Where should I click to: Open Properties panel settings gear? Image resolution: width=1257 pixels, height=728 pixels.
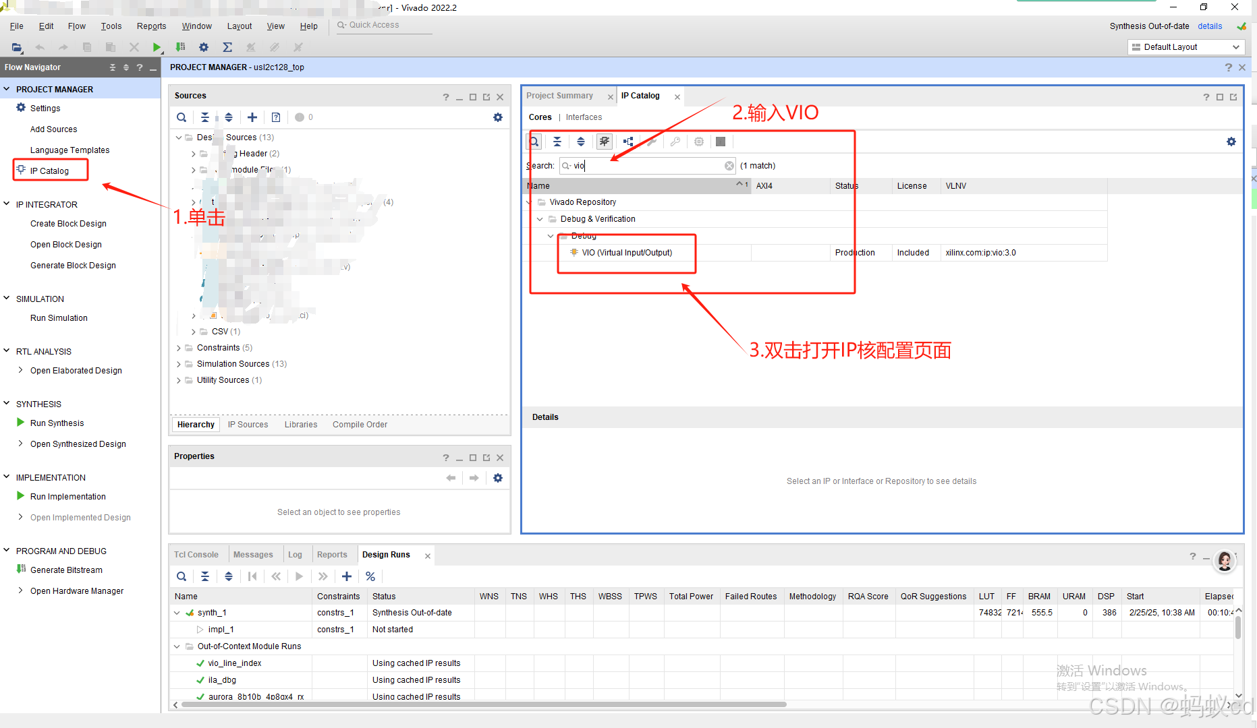[x=498, y=478]
